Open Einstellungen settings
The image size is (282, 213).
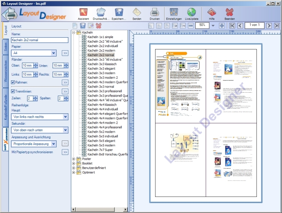tap(174, 13)
